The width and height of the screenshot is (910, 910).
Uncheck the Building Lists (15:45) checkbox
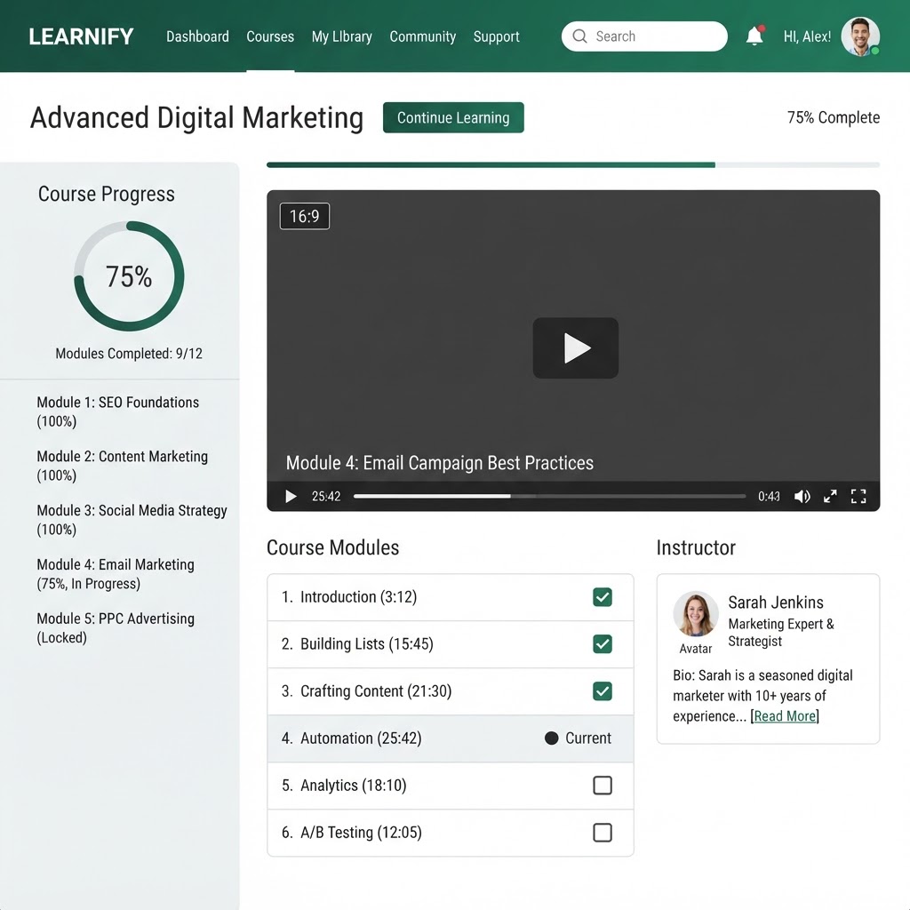click(x=603, y=644)
